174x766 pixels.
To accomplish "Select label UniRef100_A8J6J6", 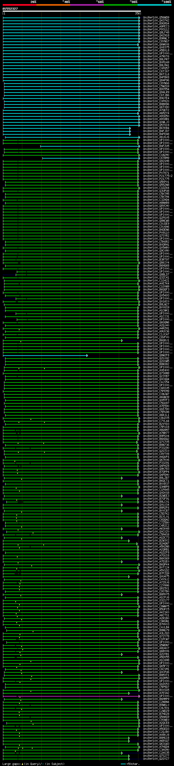I will [x=156, y=137].
